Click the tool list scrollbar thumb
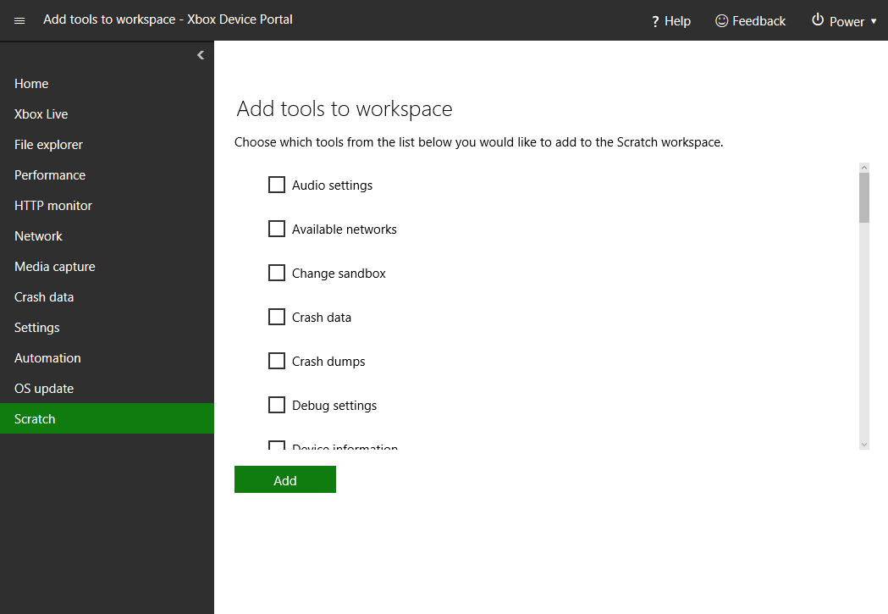Viewport: 888px width, 614px height. point(863,197)
